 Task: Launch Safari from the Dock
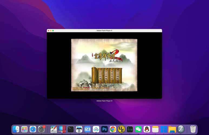point(33,129)
